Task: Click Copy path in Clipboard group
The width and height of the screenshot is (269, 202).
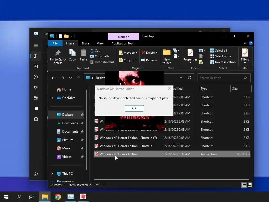Action: pos(99,56)
